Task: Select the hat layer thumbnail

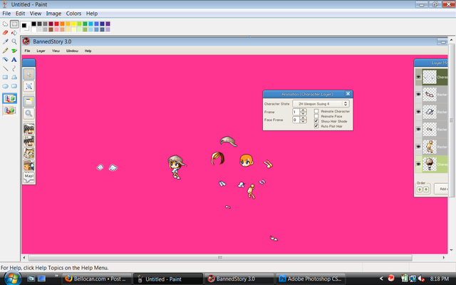Action: click(x=430, y=112)
